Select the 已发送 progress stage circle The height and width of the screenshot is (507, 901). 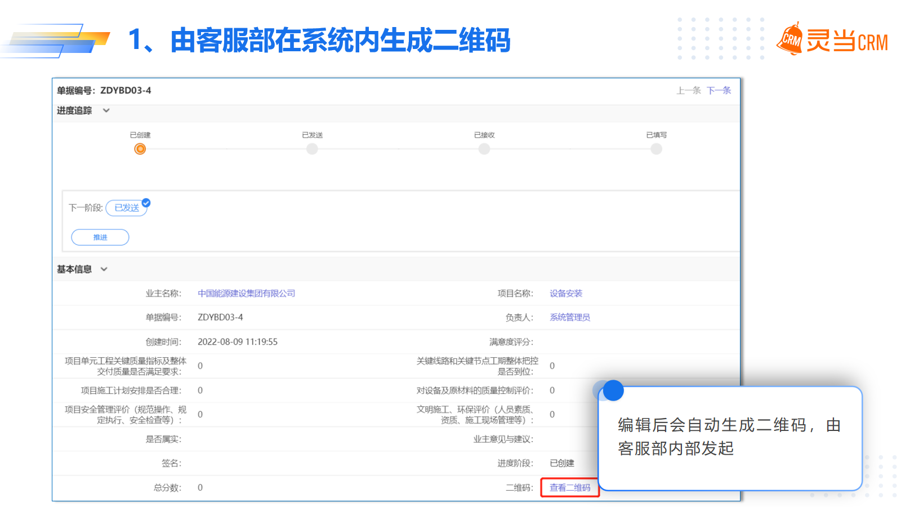point(312,149)
